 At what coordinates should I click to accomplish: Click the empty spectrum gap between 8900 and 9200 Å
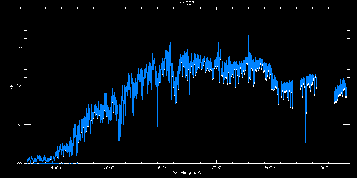(326, 89)
